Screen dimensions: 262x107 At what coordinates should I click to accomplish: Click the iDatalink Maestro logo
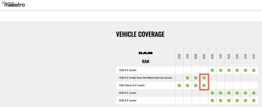pyautogui.click(x=13, y=4)
